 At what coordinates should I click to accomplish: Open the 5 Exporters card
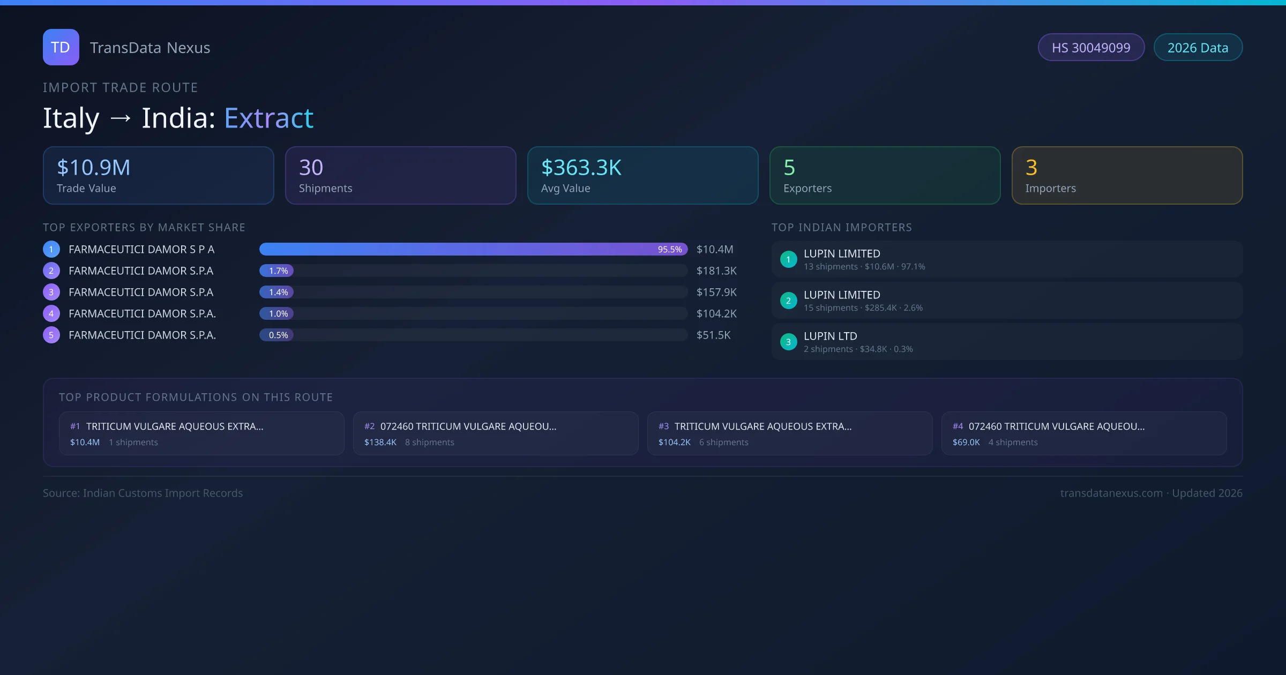click(885, 176)
